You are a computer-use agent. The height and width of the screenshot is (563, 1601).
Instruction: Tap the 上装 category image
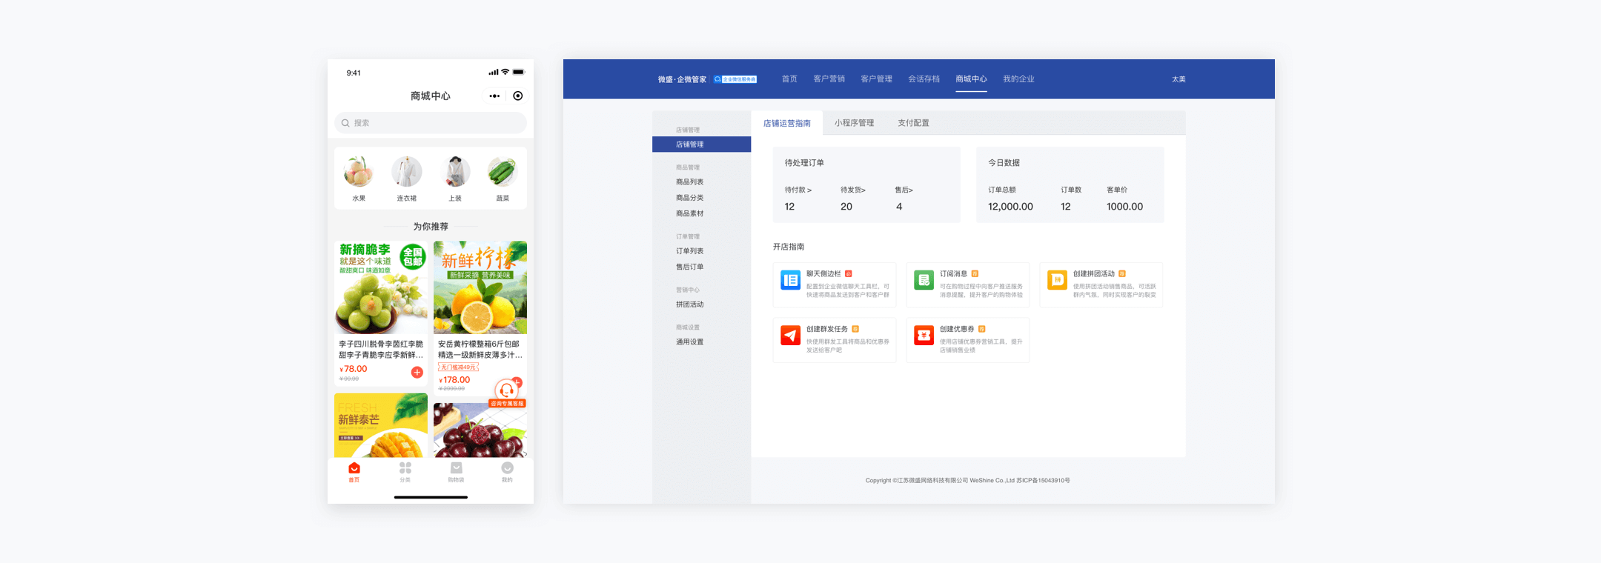click(455, 172)
